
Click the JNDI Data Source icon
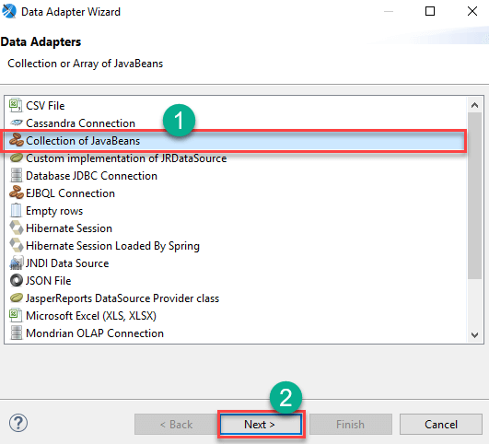(17, 263)
